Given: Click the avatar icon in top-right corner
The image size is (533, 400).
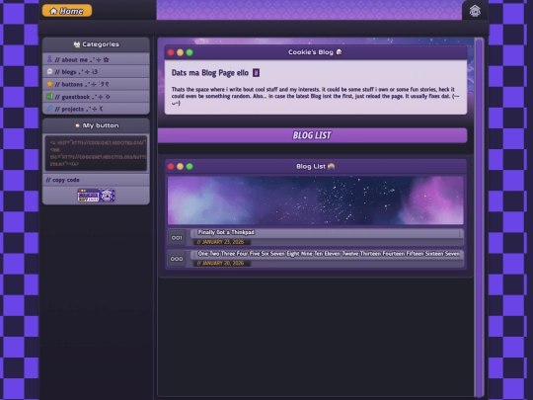Looking at the screenshot, I should 475,11.
